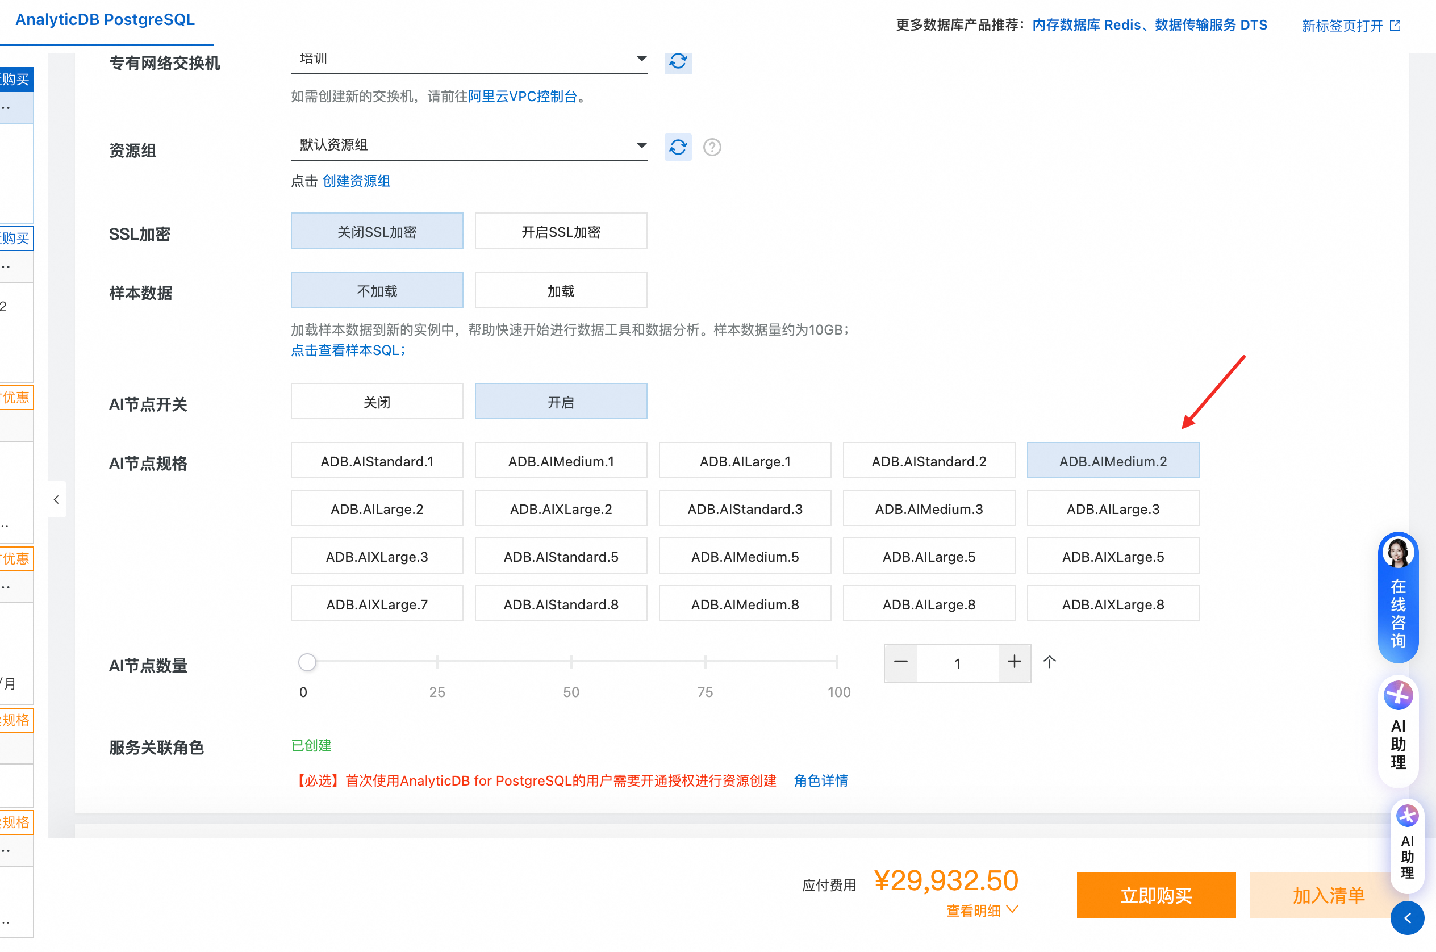Turn on the AI node switch
Image resolution: width=1436 pixels, height=952 pixels.
click(x=561, y=402)
